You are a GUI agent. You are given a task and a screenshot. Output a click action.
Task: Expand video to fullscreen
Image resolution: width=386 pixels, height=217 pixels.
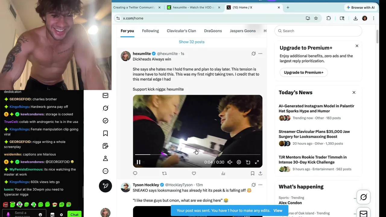257,162
